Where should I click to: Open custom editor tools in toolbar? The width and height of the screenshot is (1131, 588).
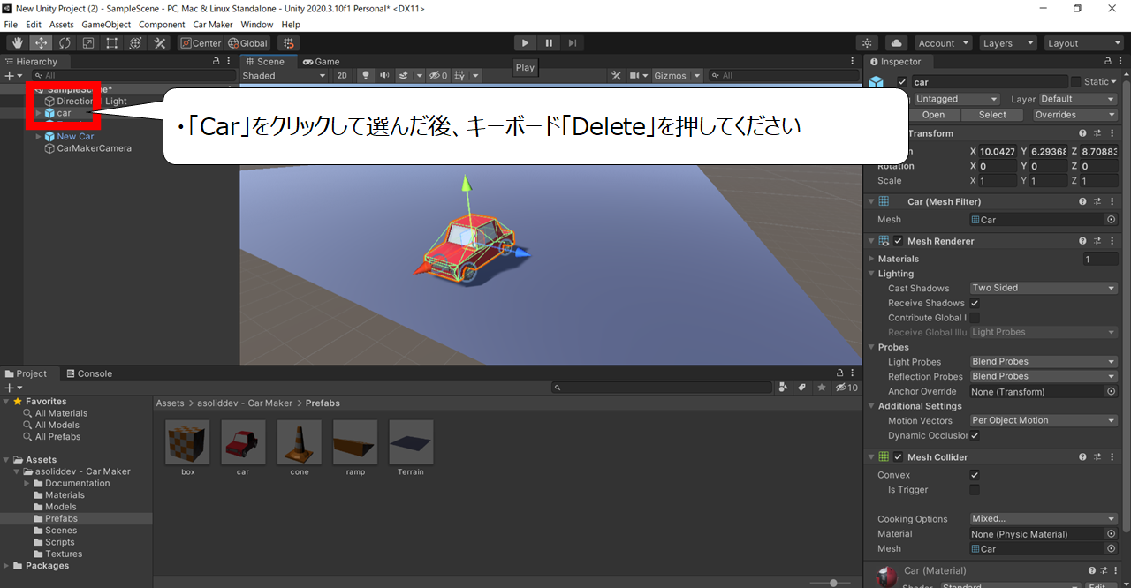pos(160,43)
